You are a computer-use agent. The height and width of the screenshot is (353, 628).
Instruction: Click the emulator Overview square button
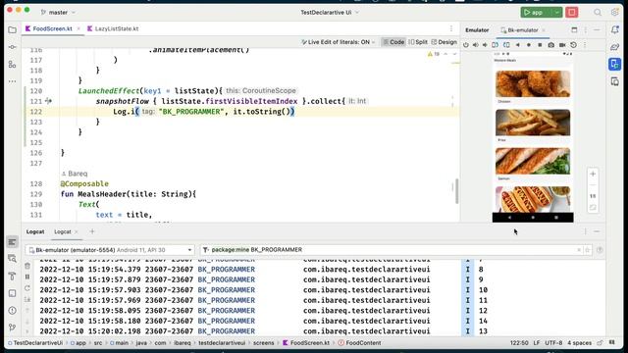click(x=540, y=45)
